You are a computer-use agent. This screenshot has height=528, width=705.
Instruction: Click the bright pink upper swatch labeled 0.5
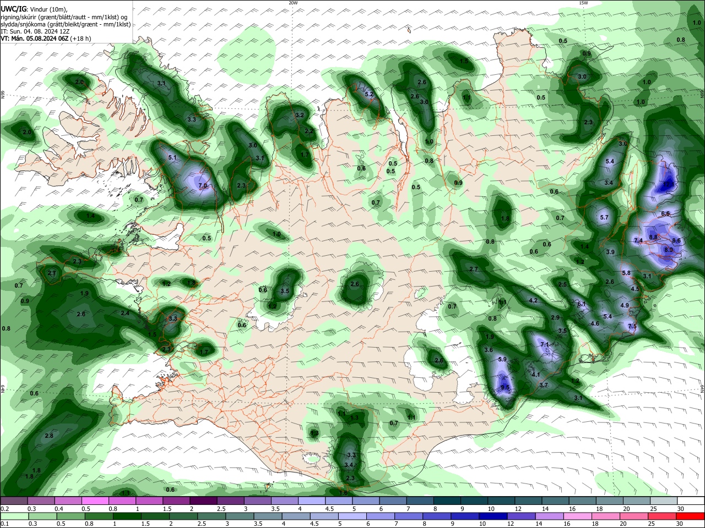point(95,501)
